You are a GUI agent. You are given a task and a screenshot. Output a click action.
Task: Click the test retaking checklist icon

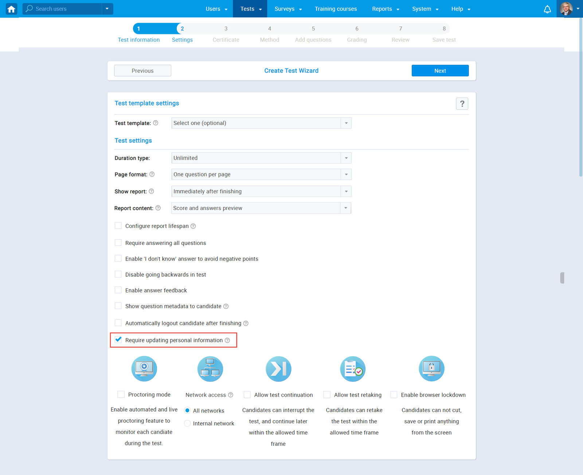353,369
